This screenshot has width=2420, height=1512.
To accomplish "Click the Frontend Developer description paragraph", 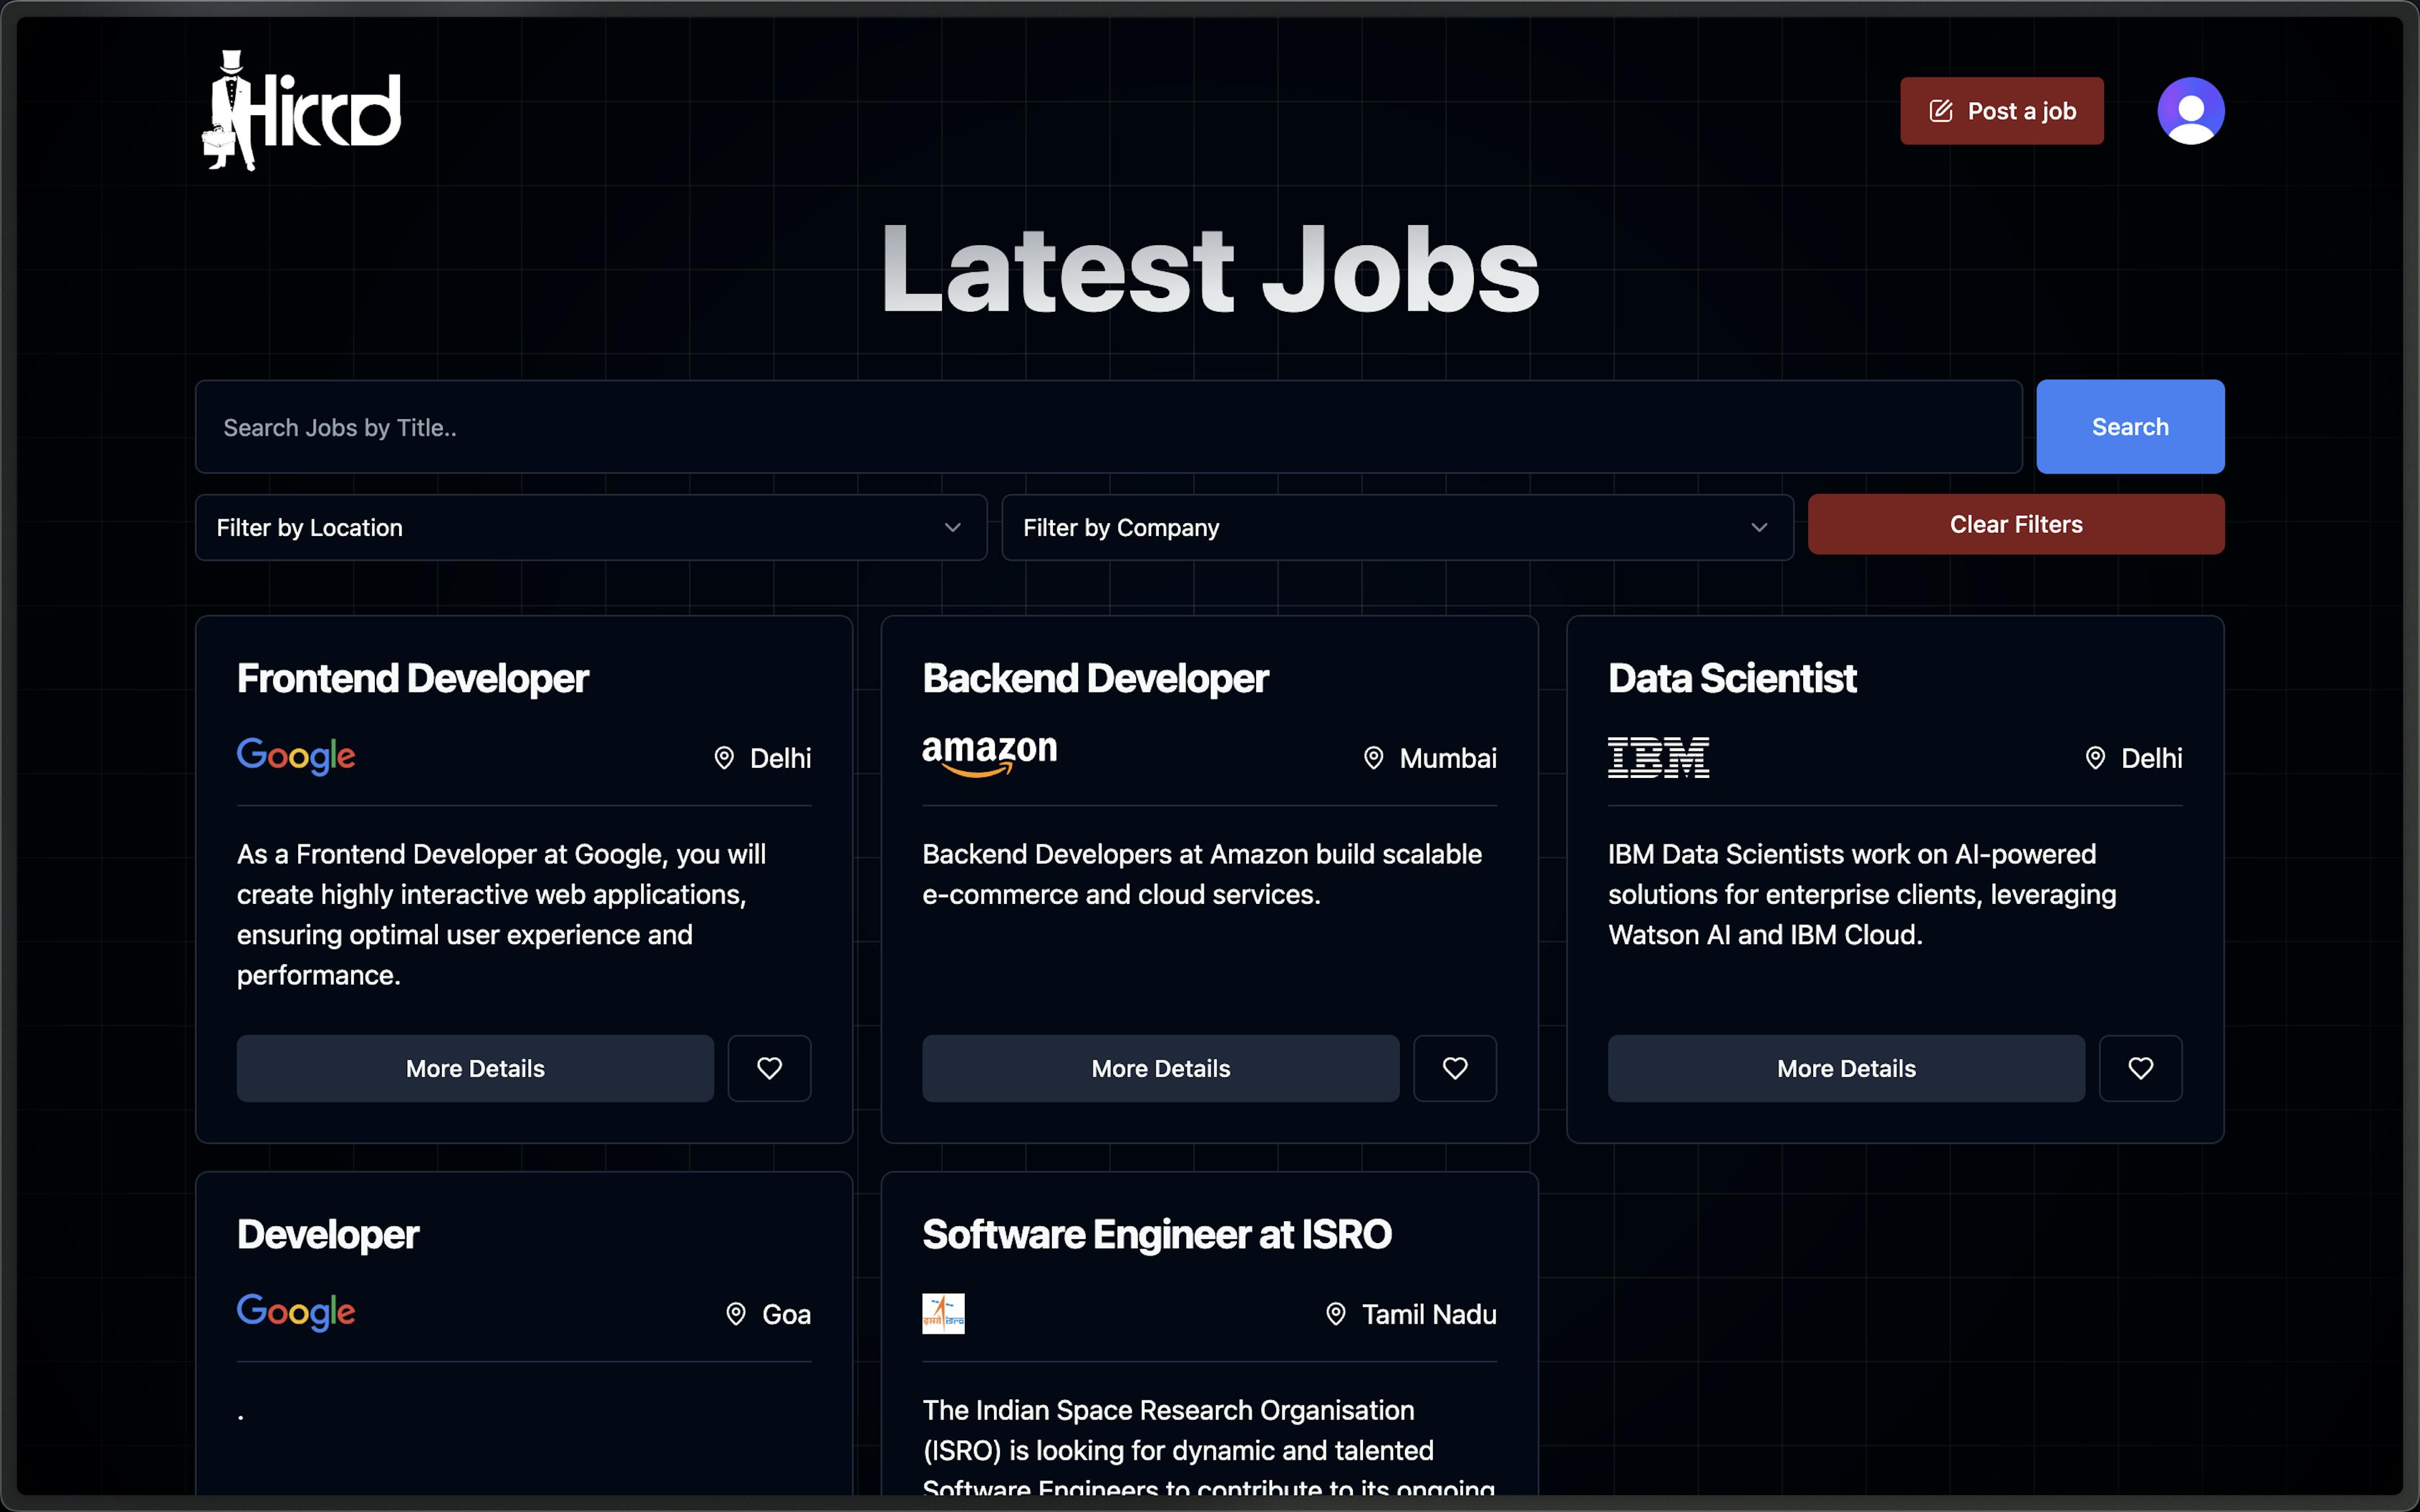I will [502, 914].
